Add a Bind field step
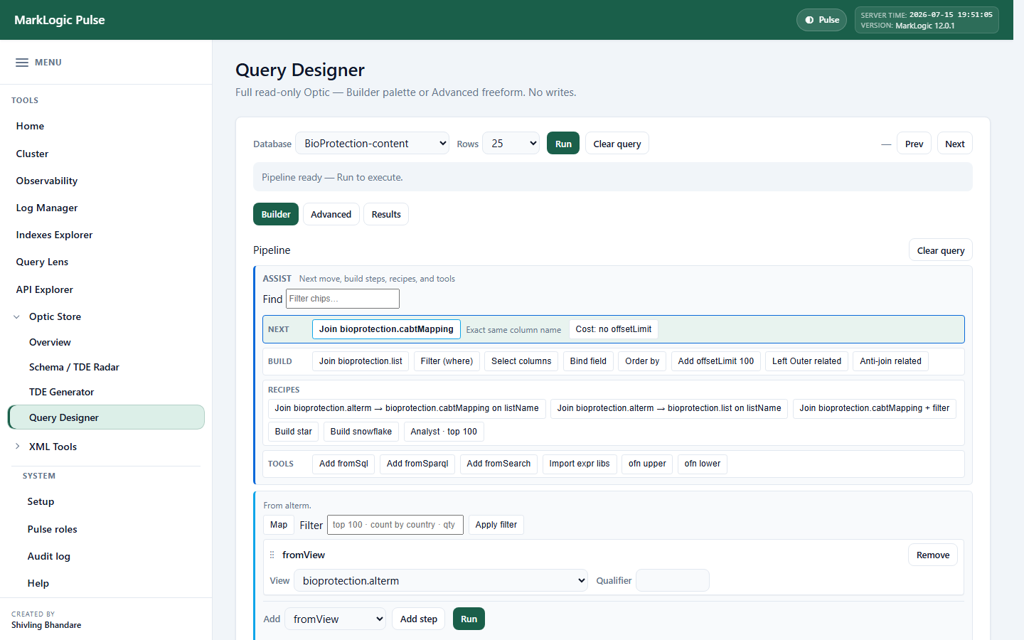 click(x=588, y=361)
